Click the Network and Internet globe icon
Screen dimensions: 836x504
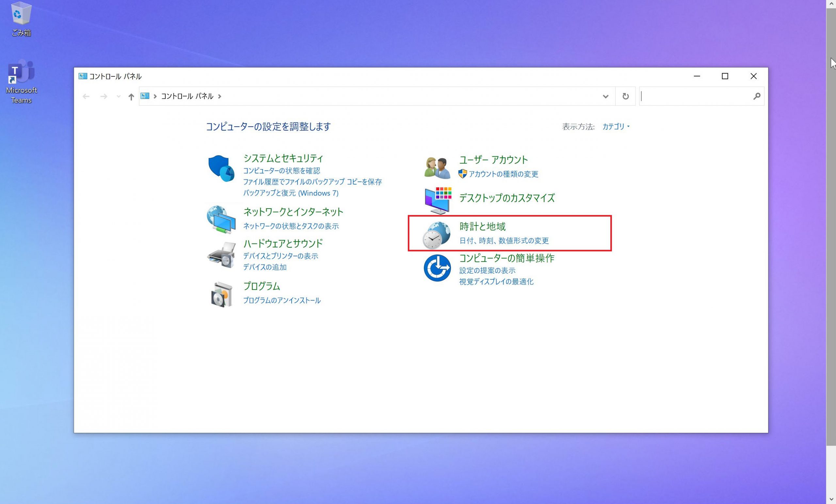click(221, 219)
